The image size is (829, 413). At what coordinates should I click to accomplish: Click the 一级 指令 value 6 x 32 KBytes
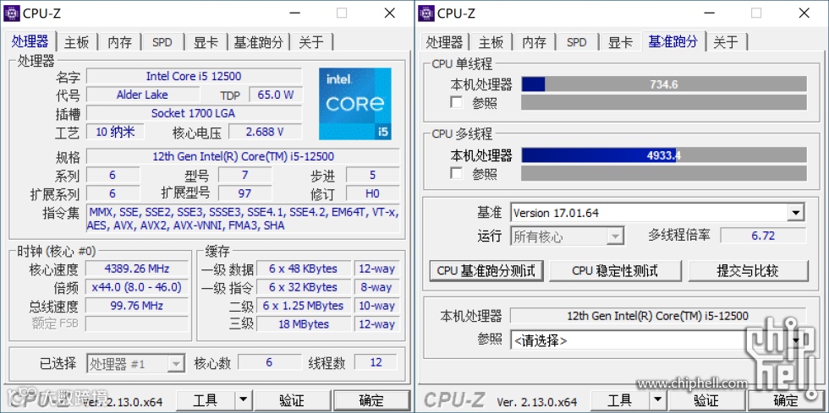tap(304, 287)
